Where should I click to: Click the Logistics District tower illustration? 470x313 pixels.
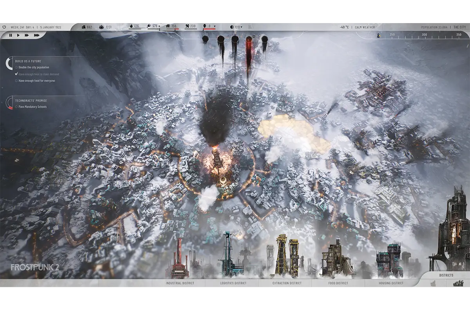click(232, 255)
